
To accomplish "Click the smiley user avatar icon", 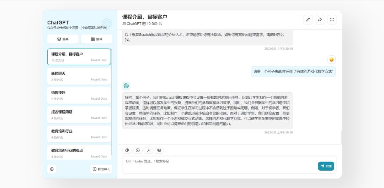I will point(331,59).
